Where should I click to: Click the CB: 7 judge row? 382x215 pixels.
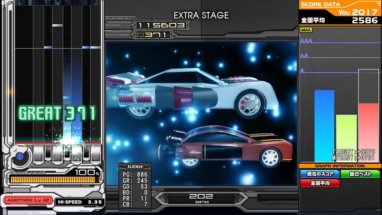coord(135,205)
